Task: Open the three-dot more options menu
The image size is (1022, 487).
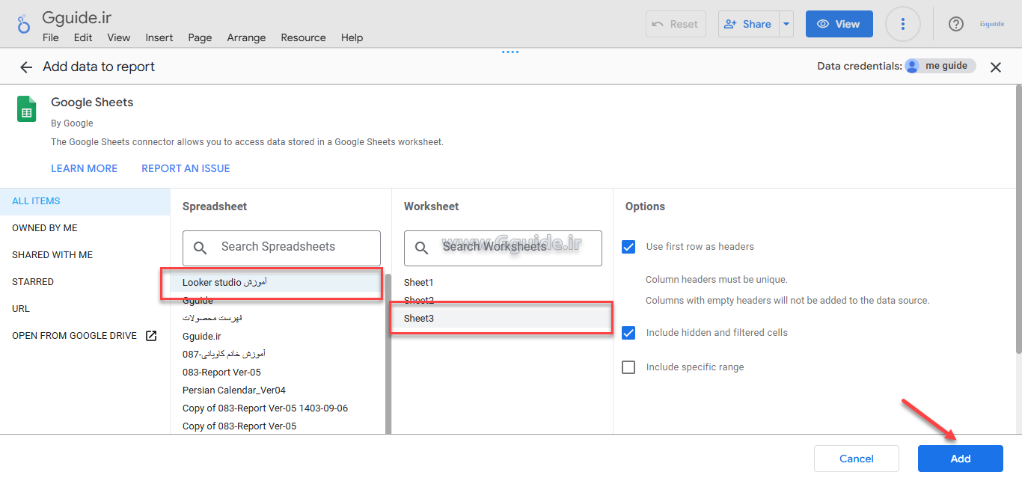Action: click(x=902, y=24)
